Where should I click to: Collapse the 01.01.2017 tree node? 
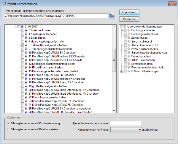[x=15, y=27]
